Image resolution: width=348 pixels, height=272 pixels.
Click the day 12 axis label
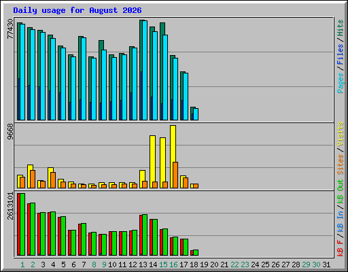pyautogui.click(x=133, y=265)
